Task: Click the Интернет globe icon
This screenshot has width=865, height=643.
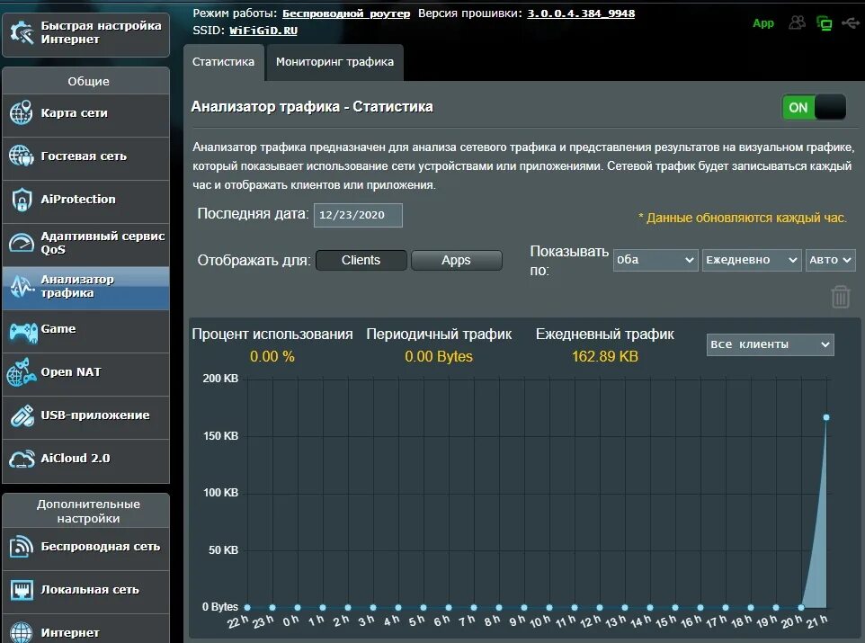Action: tap(21, 632)
